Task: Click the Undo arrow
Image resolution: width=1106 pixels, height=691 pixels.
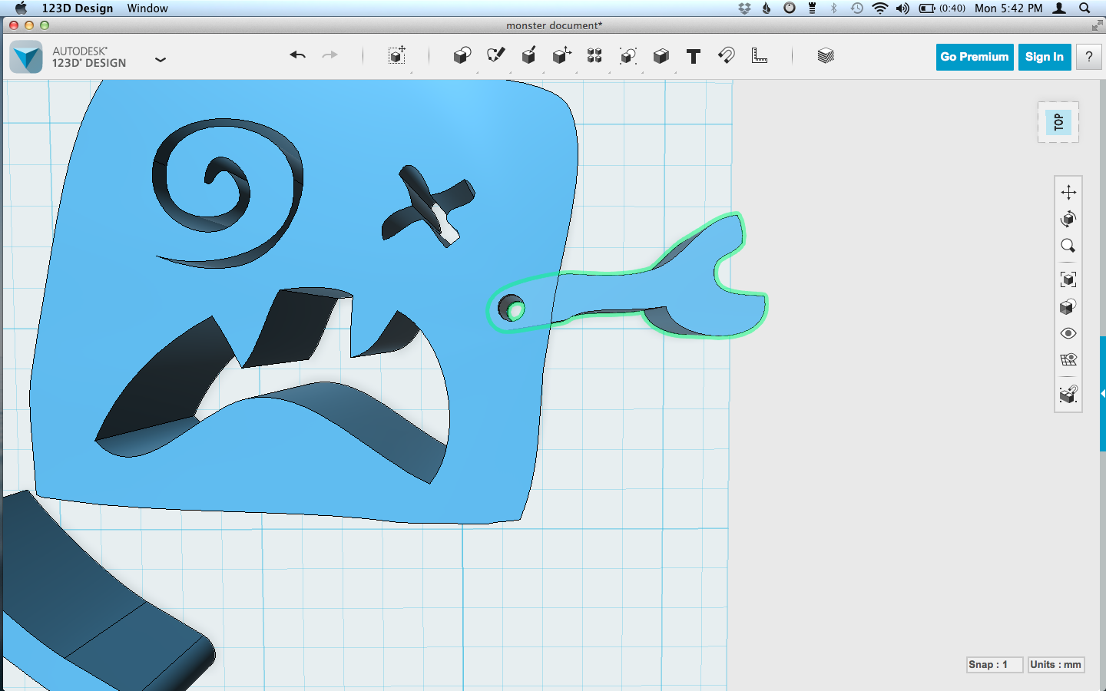Action: [x=298, y=55]
